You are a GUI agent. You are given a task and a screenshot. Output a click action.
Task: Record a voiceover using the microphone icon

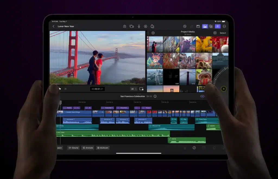point(139,26)
